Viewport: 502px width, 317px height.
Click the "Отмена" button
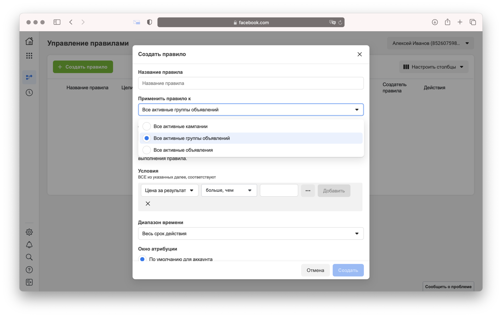tap(315, 270)
